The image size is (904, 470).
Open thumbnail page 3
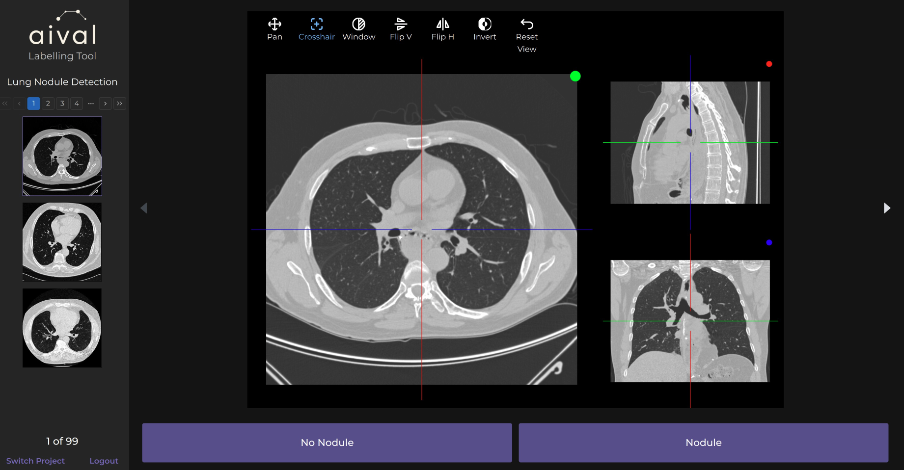click(x=62, y=104)
